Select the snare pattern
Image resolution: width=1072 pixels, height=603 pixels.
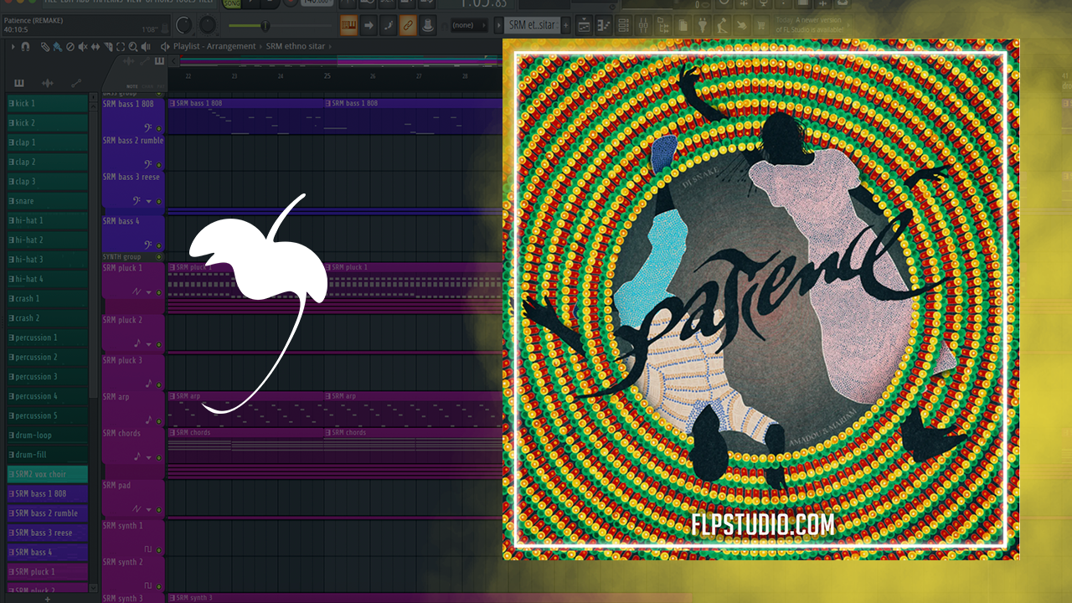point(47,201)
